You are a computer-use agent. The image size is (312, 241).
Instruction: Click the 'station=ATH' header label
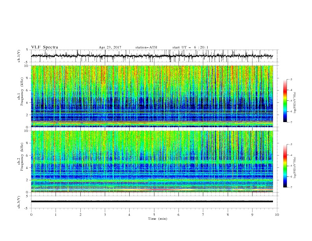[x=146, y=47]
